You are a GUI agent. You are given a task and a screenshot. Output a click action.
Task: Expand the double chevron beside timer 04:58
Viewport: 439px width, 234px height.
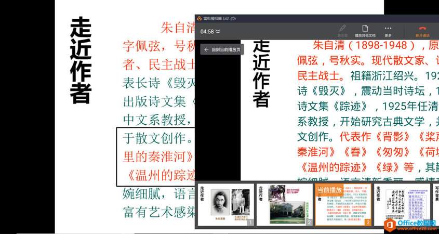click(x=218, y=31)
